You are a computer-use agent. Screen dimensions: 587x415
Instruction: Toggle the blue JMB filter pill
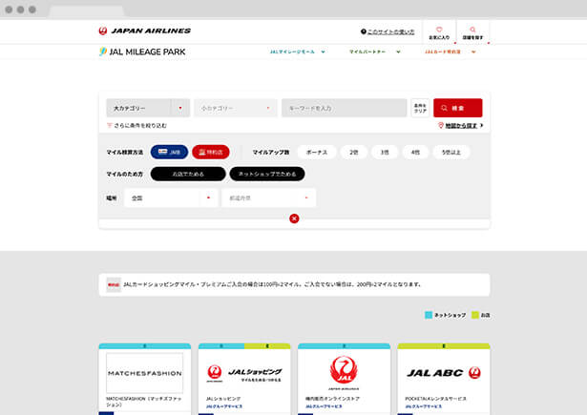click(x=169, y=152)
